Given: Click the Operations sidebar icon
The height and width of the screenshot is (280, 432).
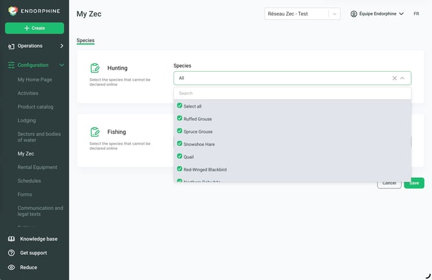Looking at the screenshot, I should pos(11,46).
